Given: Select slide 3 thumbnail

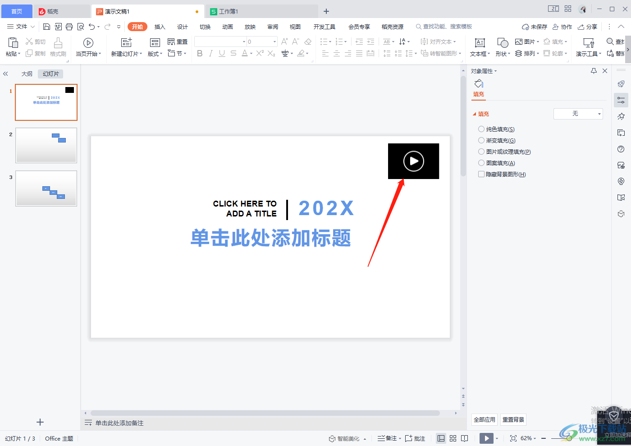Looking at the screenshot, I should pyautogui.click(x=46, y=189).
